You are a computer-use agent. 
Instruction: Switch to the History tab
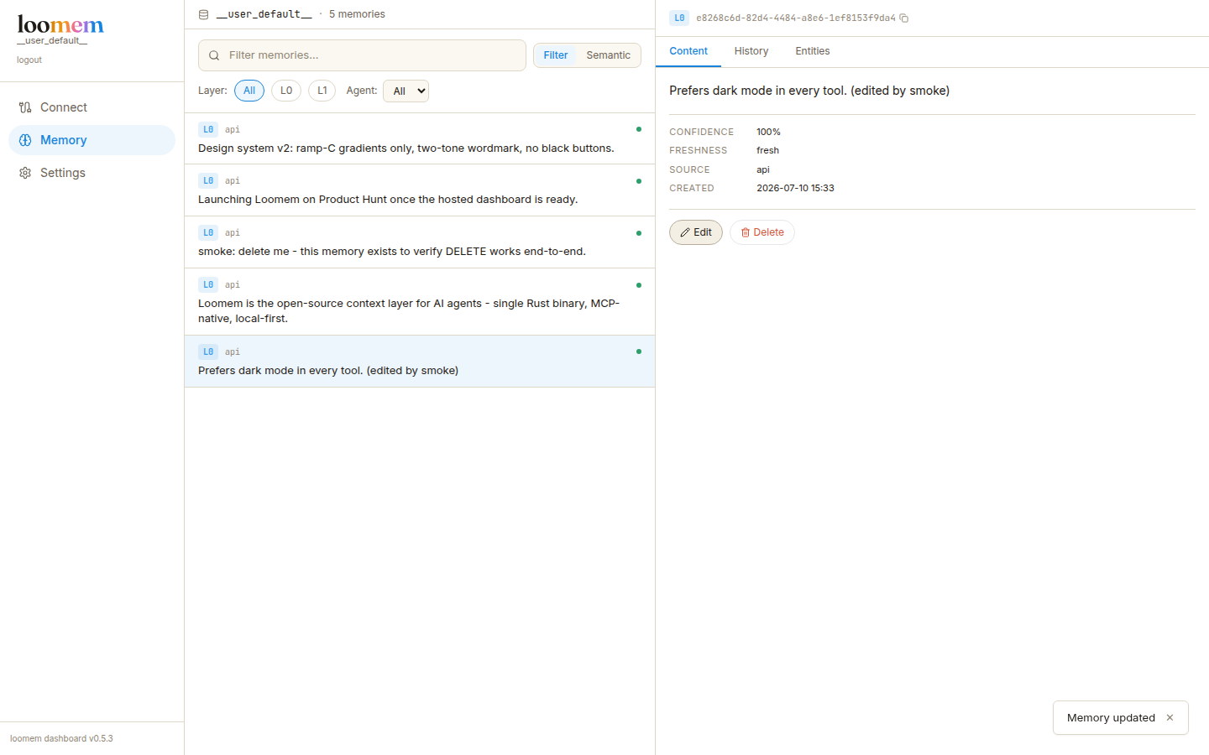tap(751, 51)
